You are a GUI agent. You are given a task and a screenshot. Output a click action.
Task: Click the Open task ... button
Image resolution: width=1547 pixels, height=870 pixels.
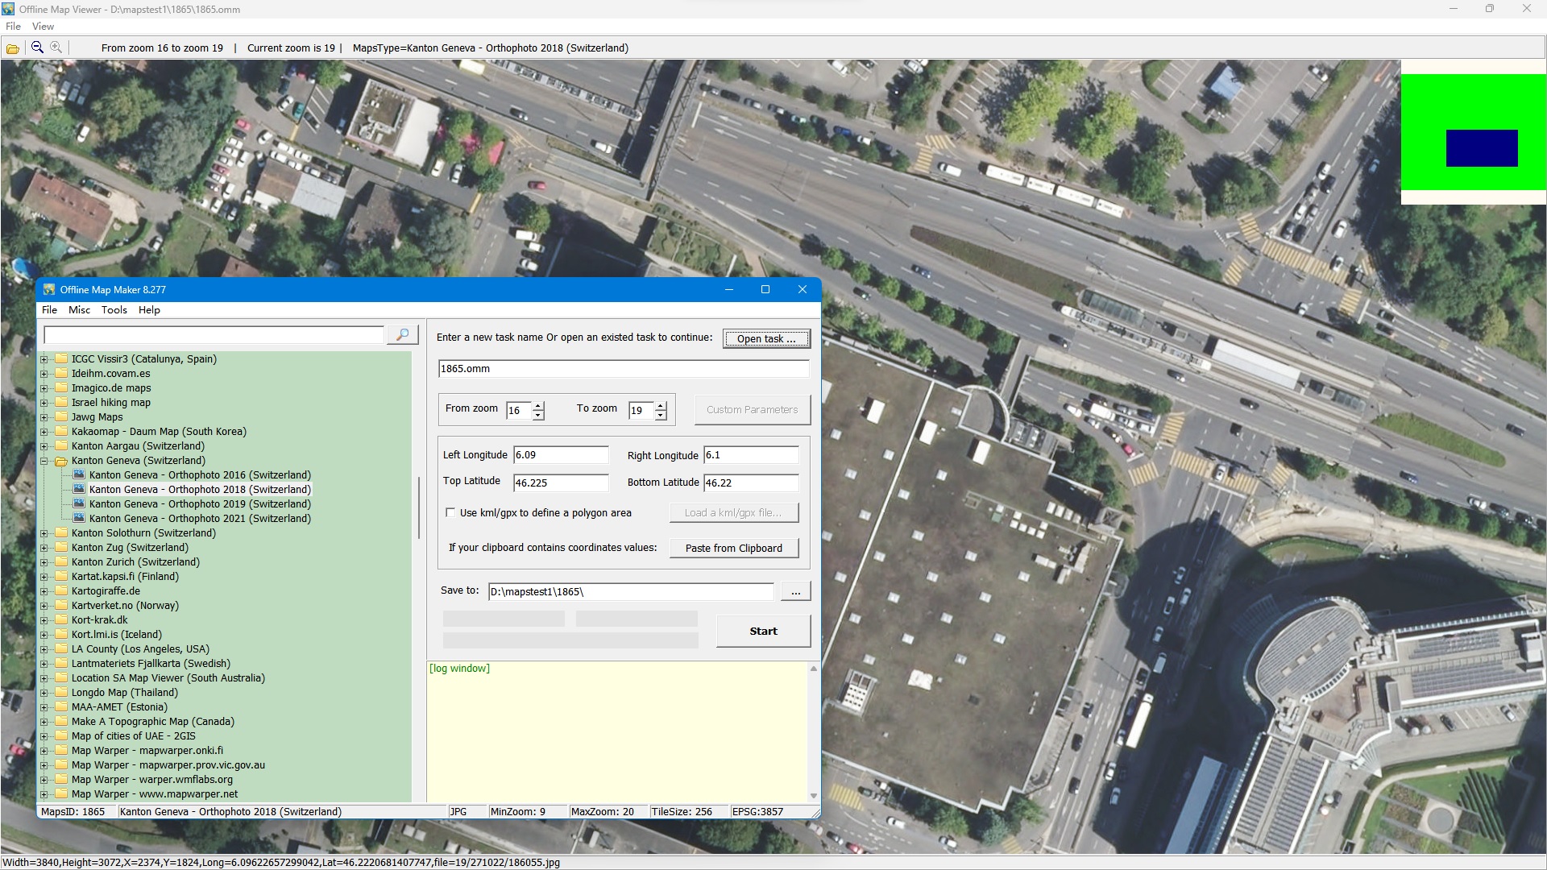pyautogui.click(x=766, y=339)
